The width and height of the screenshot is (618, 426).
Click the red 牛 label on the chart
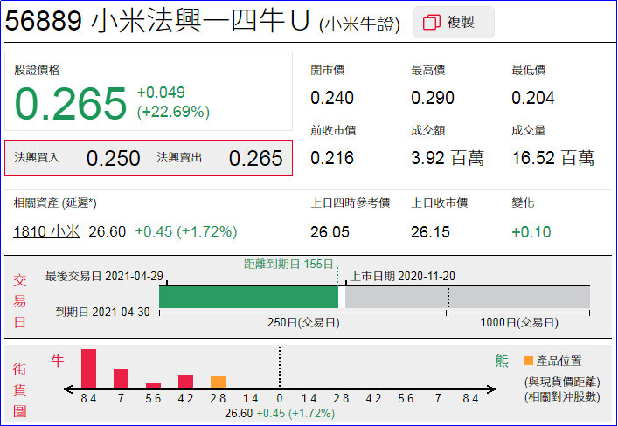(58, 361)
